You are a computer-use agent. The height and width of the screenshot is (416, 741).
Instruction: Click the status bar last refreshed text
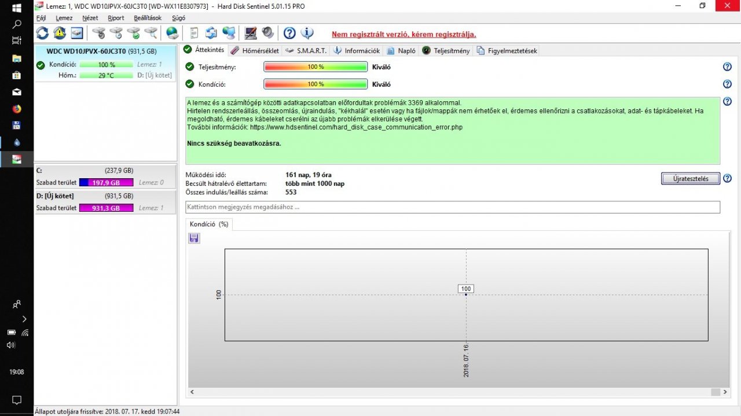(107, 411)
